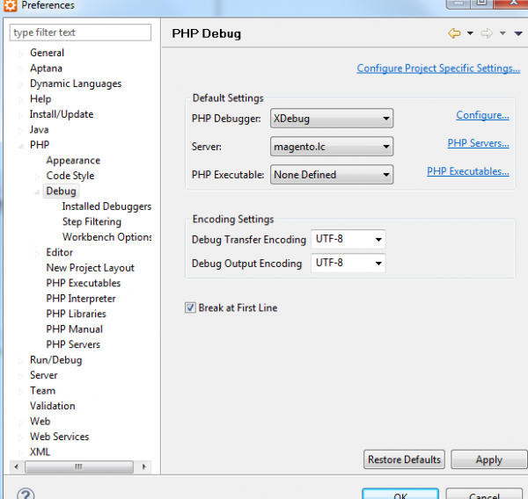
Task: Collapse the PHP tree node
Action: click(x=21, y=146)
